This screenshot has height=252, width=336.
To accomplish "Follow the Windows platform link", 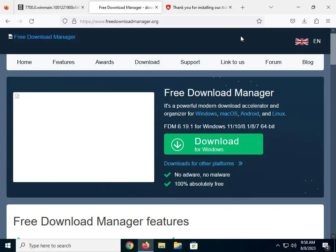I will tap(206, 114).
